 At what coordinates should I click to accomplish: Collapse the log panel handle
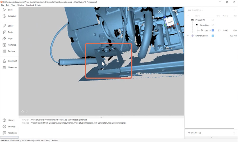[101, 117]
